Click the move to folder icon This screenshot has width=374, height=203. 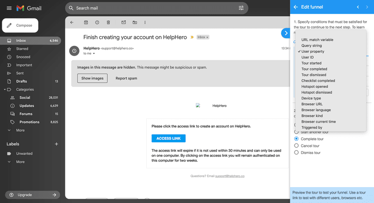pos(135,22)
